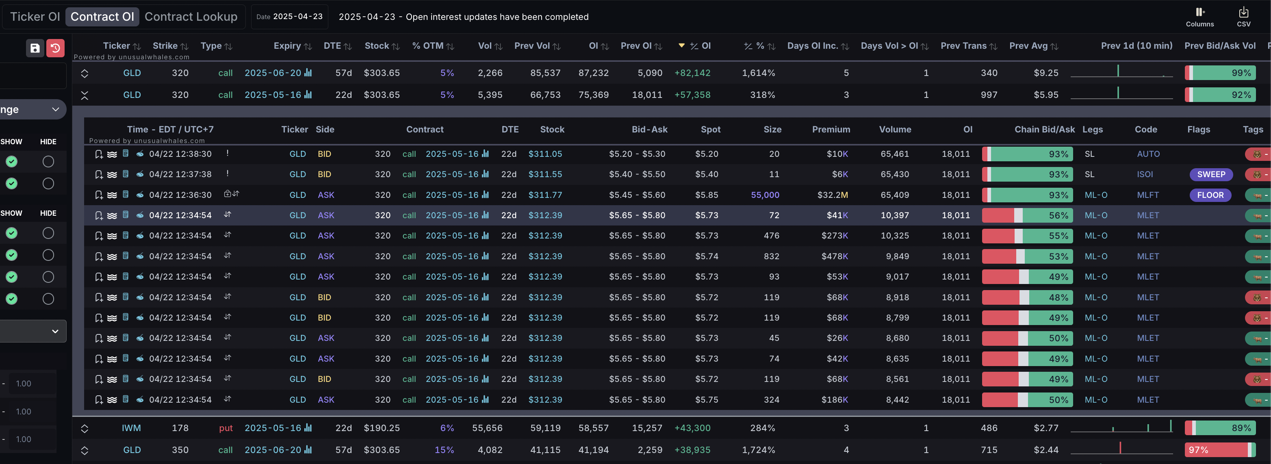This screenshot has height=464, width=1271.
Task: Expand the GLD 350 call row
Action: (x=85, y=450)
